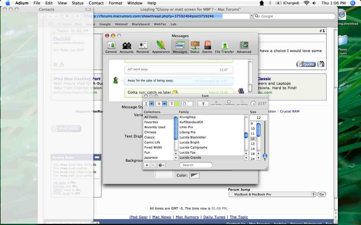Click the text color button in Font panel
Viewport: 361px width, 225px height.
[174, 104]
